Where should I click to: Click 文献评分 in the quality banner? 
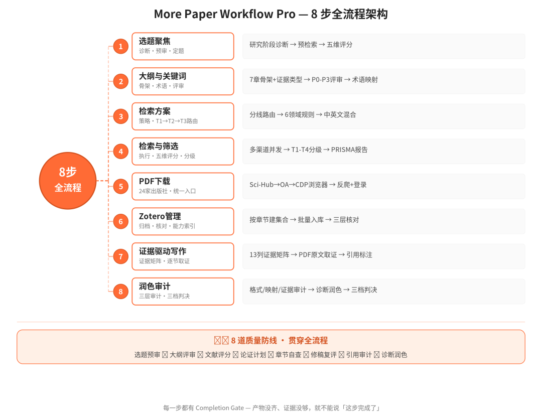(x=218, y=355)
